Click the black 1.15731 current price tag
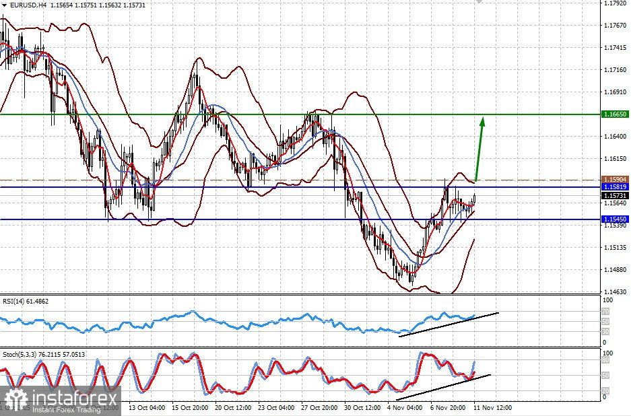Viewport: 631px width, 416px height. (x=614, y=195)
